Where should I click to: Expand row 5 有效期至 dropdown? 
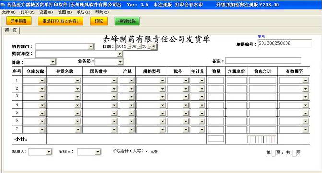(x=305, y=113)
